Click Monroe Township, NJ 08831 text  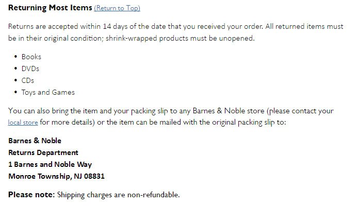pyautogui.click(x=56, y=176)
